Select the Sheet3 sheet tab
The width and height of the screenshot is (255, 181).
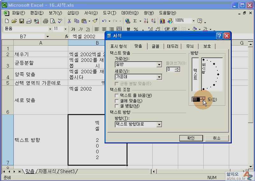click(67, 171)
